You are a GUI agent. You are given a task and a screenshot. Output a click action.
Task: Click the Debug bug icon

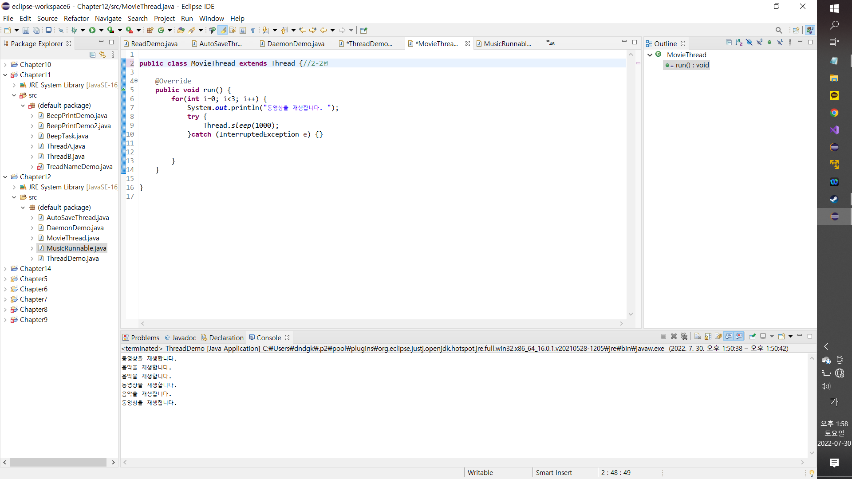[74, 30]
